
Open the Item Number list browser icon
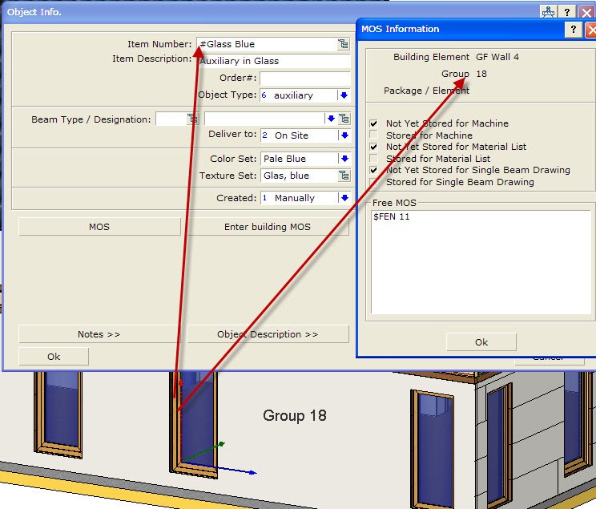343,44
